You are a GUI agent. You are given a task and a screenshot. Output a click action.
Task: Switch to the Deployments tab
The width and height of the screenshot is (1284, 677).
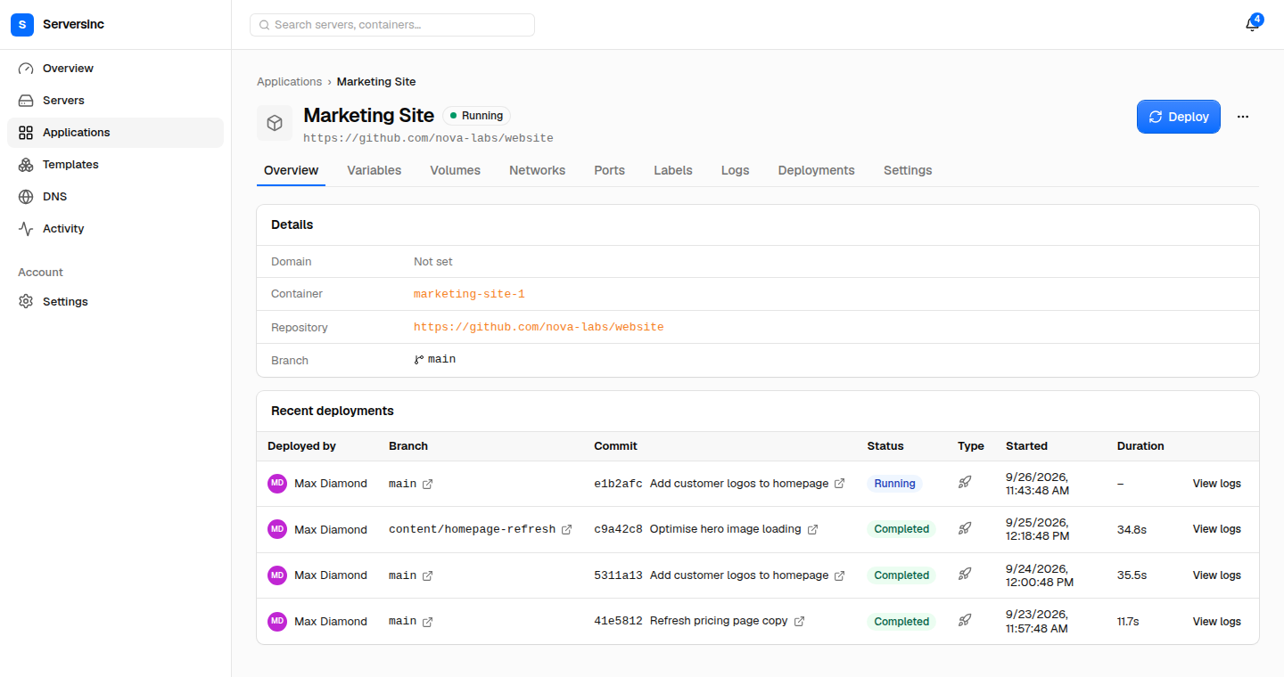point(817,170)
